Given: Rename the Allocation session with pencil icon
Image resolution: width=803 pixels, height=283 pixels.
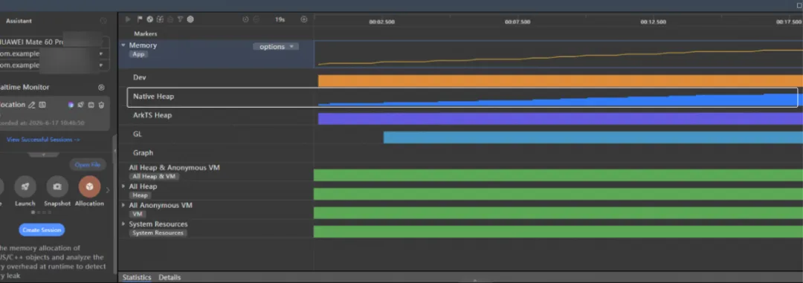Looking at the screenshot, I should 32,105.
